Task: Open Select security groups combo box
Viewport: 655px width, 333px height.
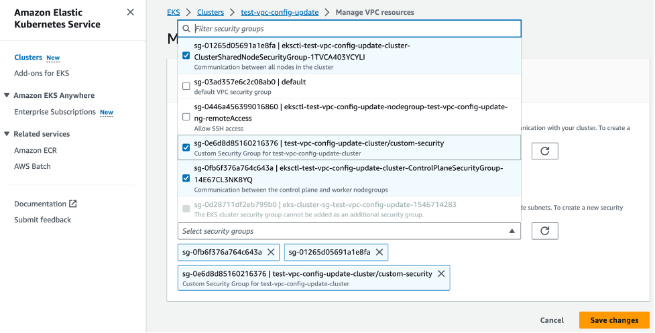Action: (349, 231)
